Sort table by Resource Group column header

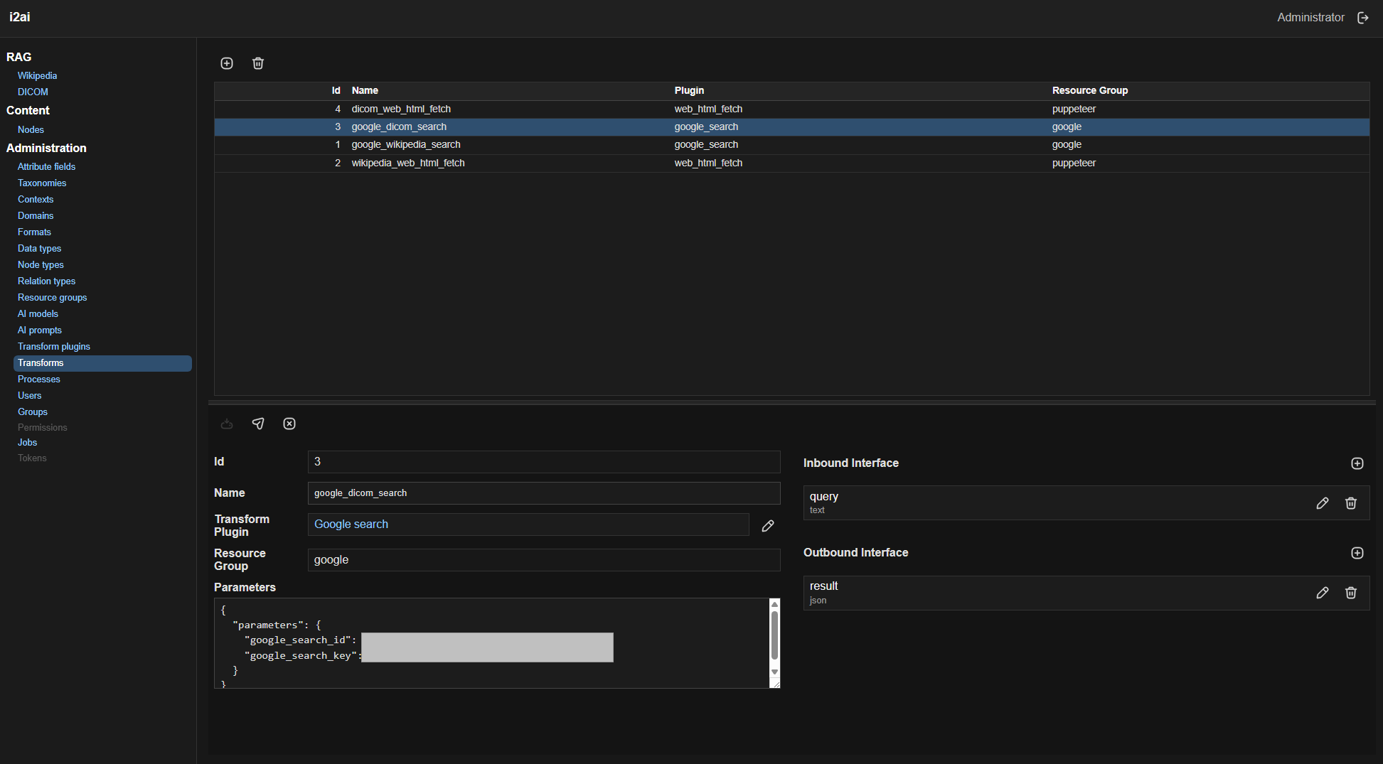click(x=1090, y=90)
